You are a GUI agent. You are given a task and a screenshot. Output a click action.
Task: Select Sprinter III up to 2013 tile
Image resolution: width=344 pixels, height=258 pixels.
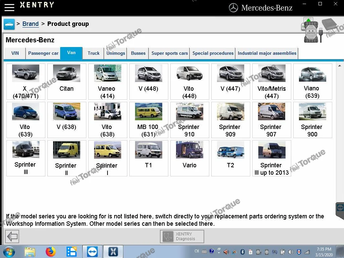tap(271, 158)
